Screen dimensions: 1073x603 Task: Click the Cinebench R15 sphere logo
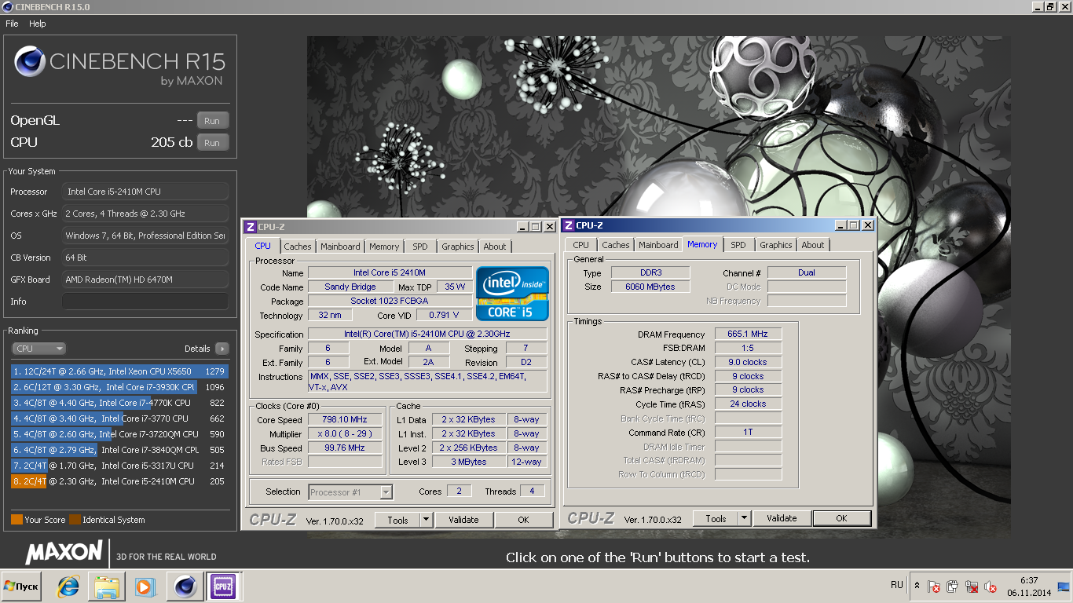coord(30,62)
